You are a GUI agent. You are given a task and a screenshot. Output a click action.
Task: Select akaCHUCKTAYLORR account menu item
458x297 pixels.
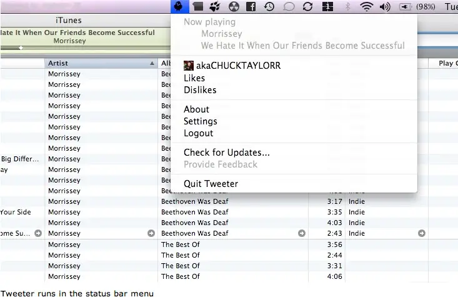tap(294, 66)
